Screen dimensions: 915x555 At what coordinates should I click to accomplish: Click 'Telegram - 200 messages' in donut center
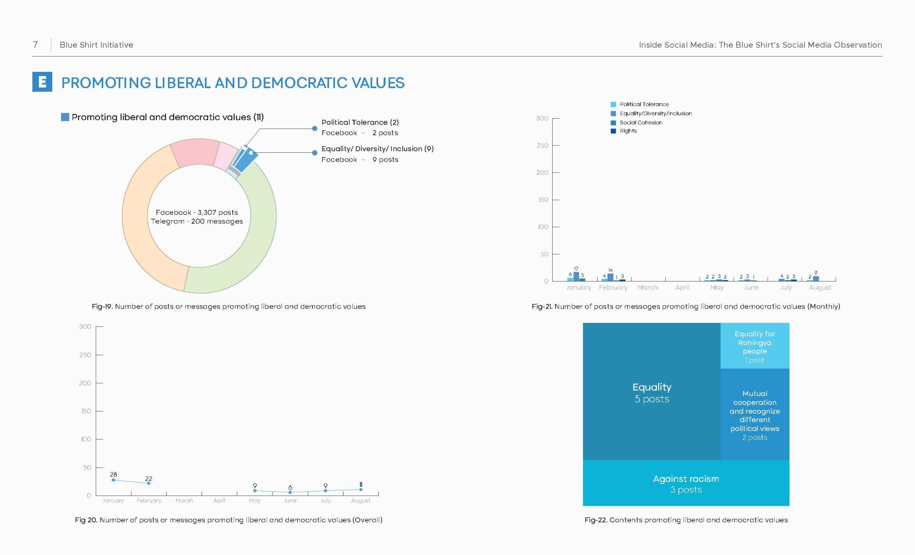(197, 221)
